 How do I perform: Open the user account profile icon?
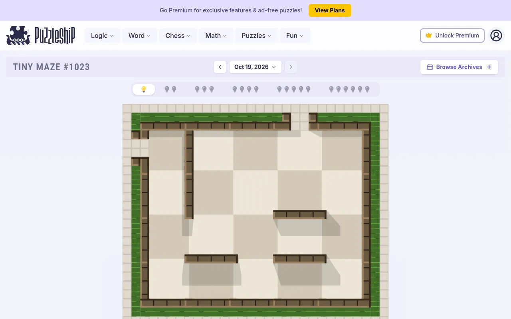pos(496,35)
